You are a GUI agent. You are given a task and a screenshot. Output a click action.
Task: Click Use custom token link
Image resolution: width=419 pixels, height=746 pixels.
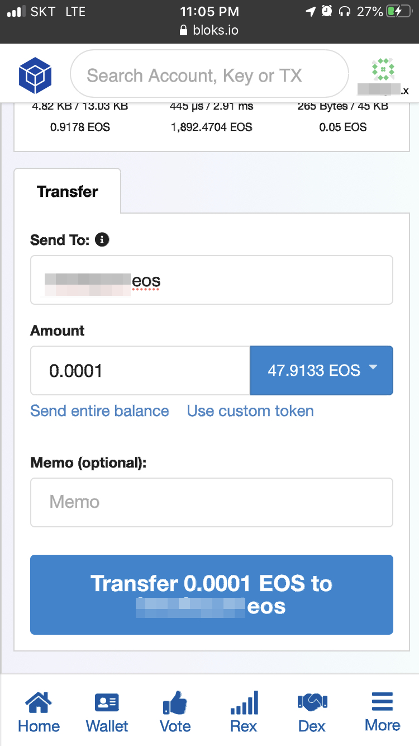click(x=250, y=411)
